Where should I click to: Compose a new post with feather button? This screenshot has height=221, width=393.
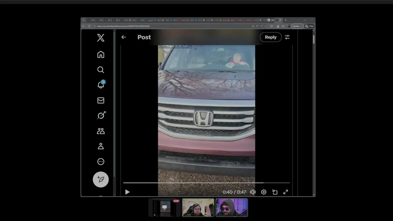[101, 179]
